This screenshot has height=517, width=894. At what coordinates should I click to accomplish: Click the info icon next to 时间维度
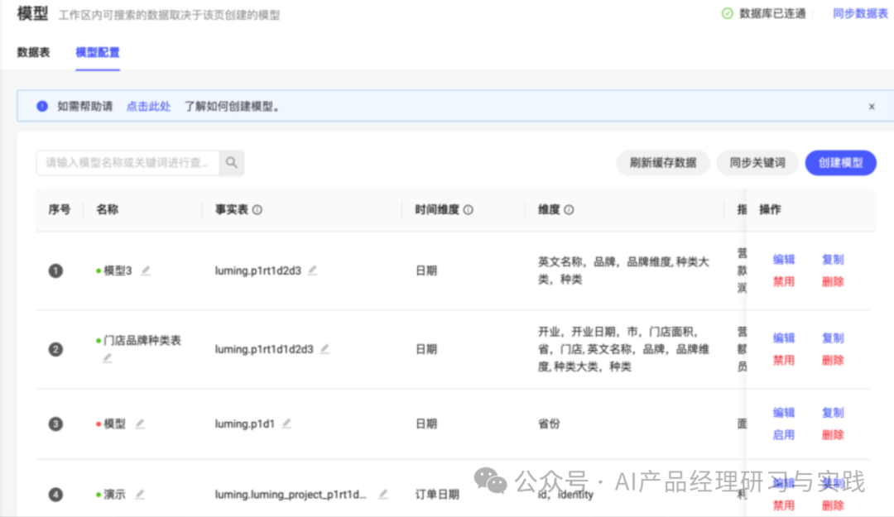tap(468, 210)
